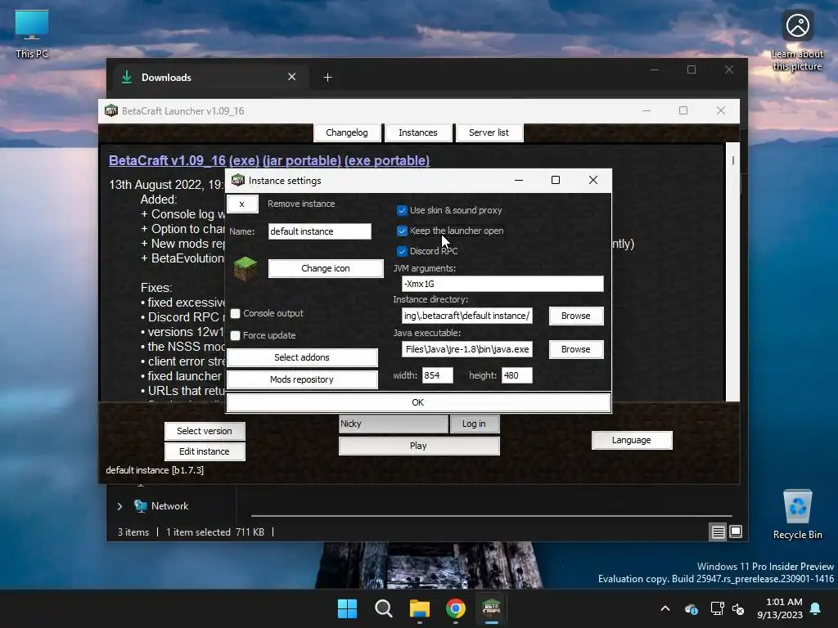Click the Play button

(419, 446)
